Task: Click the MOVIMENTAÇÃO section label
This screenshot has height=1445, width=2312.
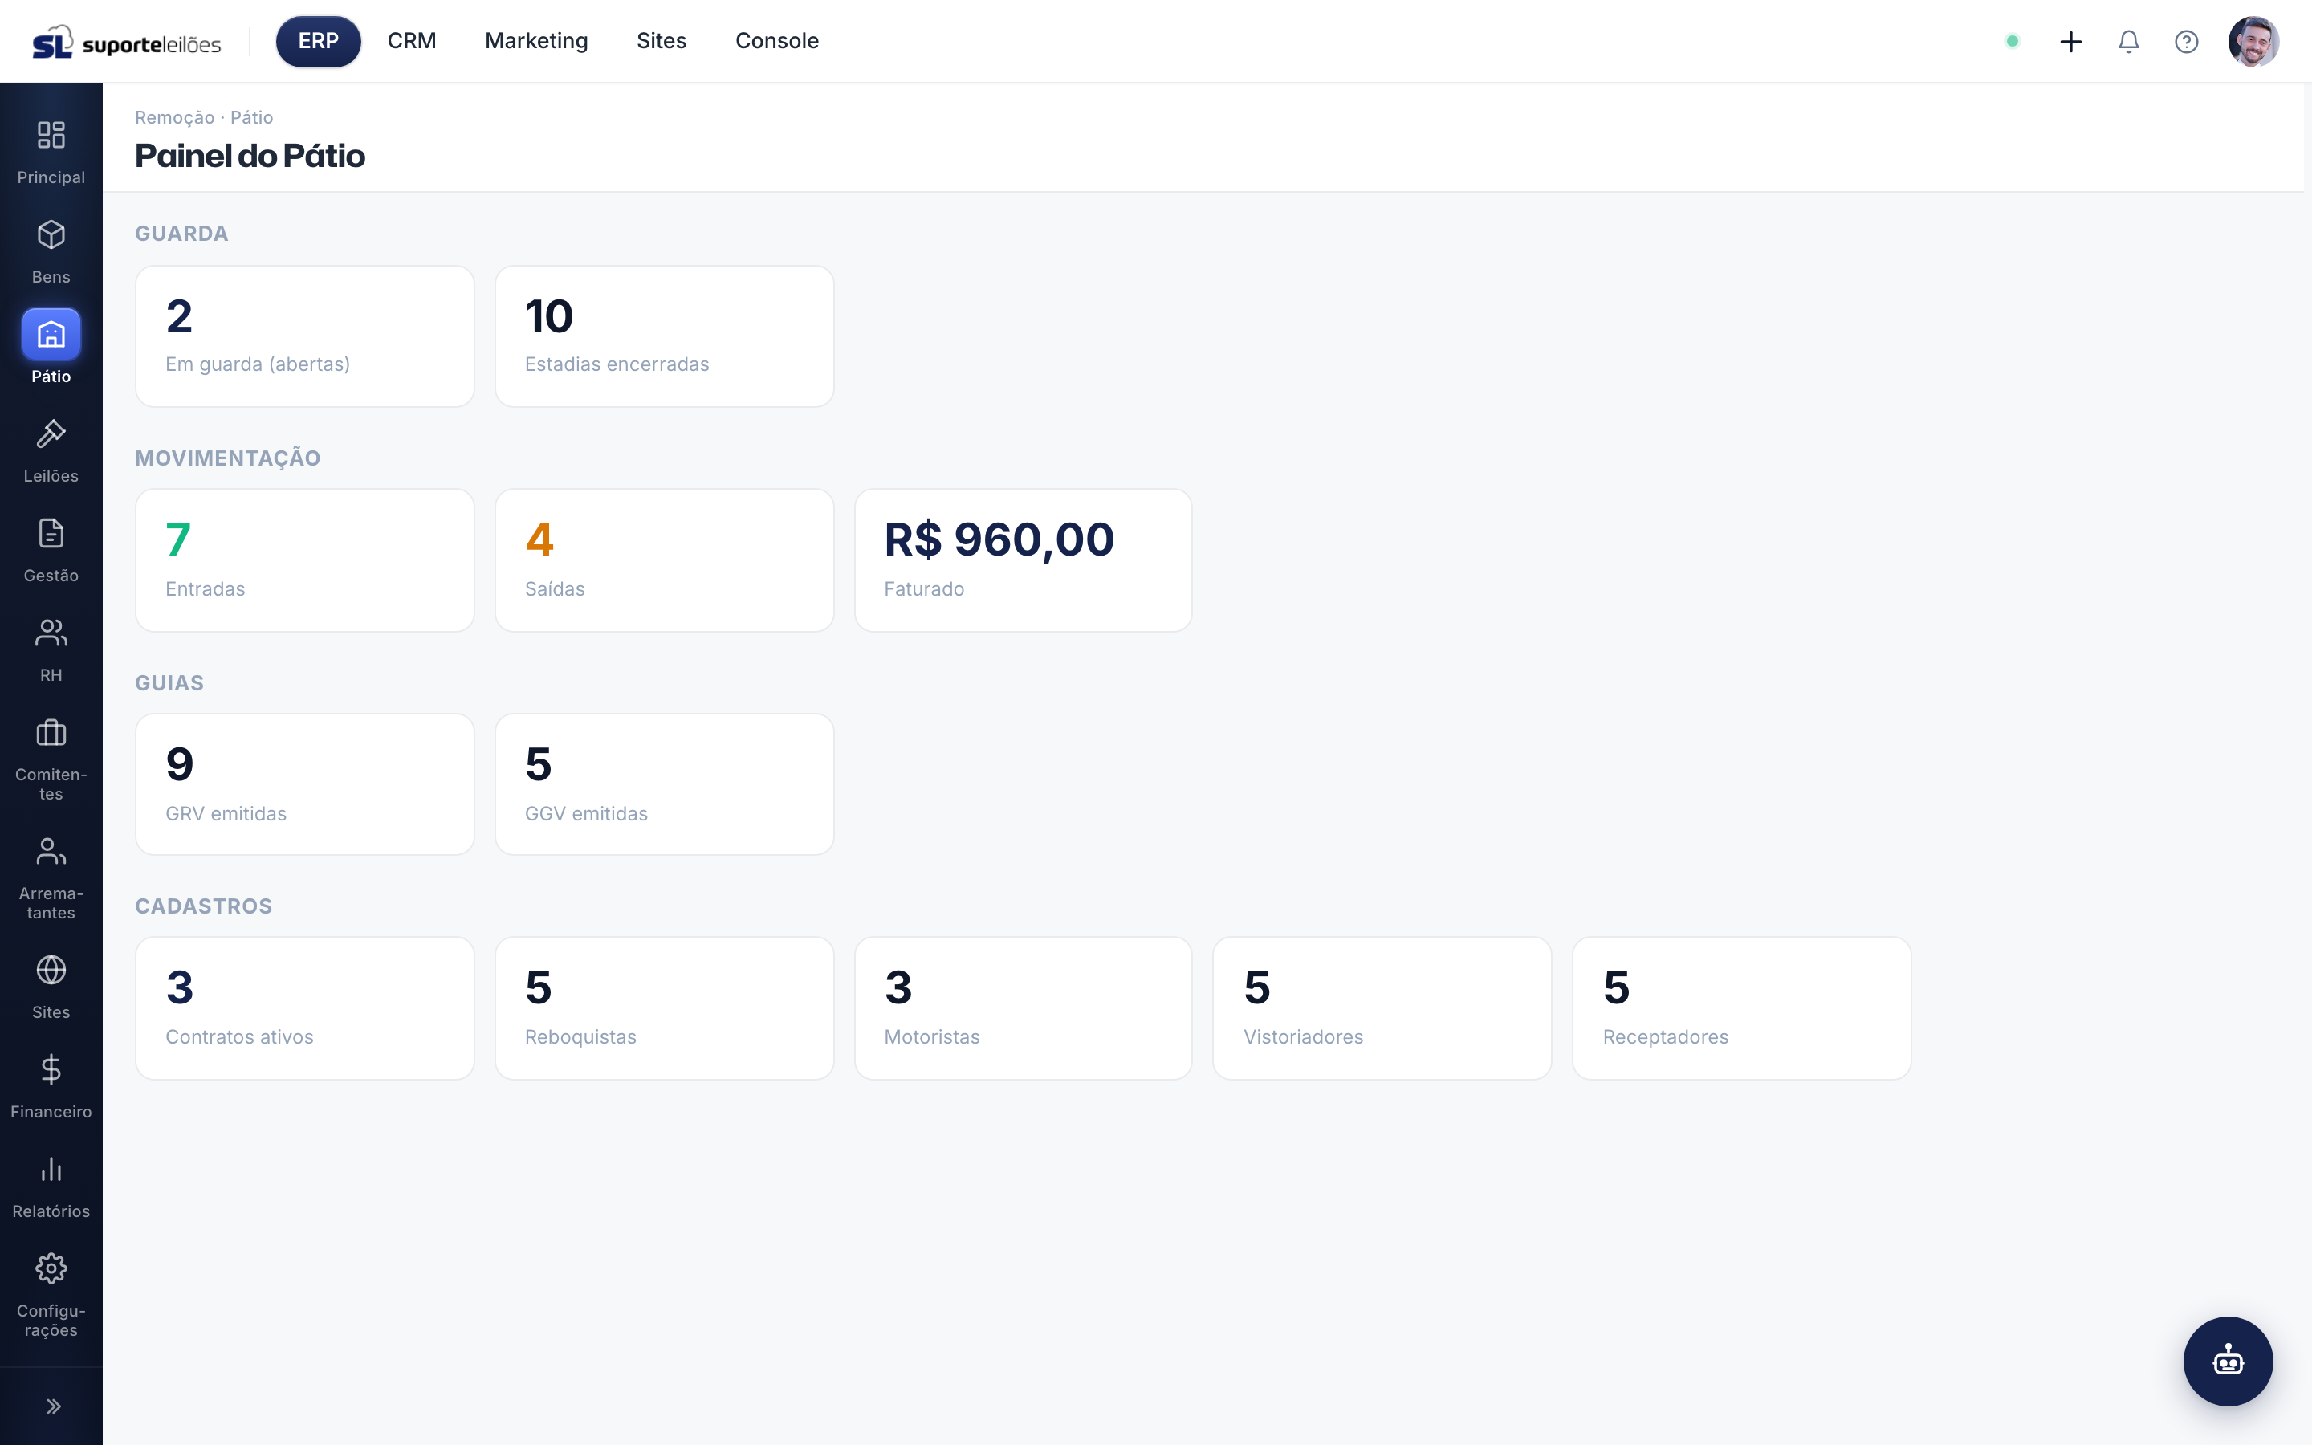Action: click(x=227, y=458)
